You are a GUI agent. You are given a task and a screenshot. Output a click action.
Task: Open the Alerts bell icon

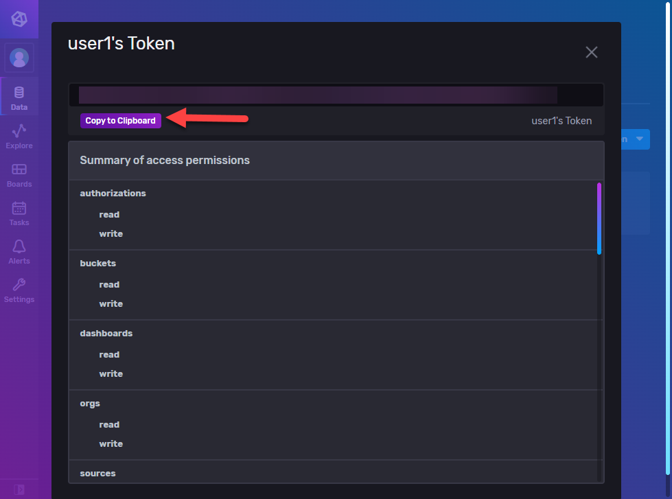[x=19, y=248]
